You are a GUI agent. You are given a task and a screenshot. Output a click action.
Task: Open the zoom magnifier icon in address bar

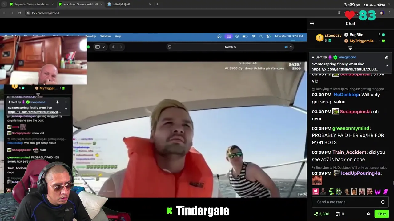pos(339,13)
